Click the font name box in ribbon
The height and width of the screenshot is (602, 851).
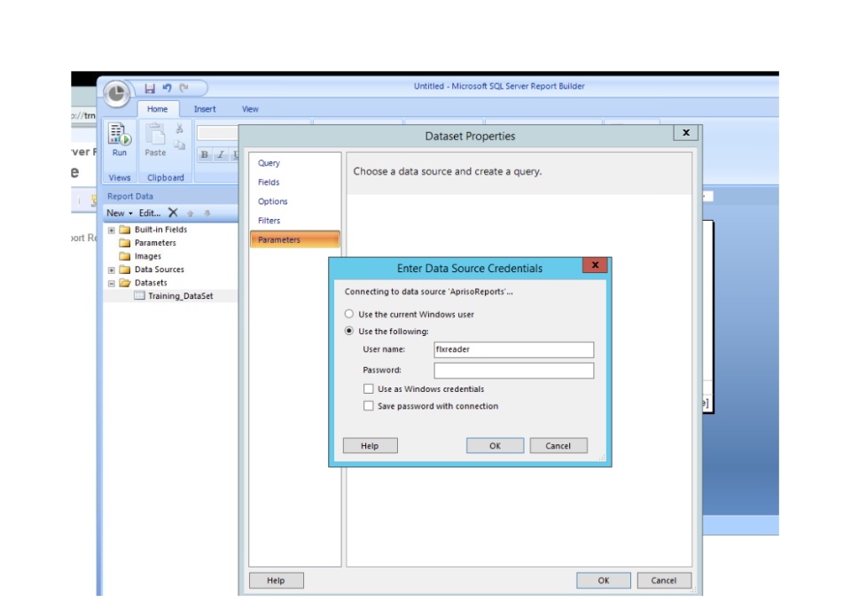point(217,133)
